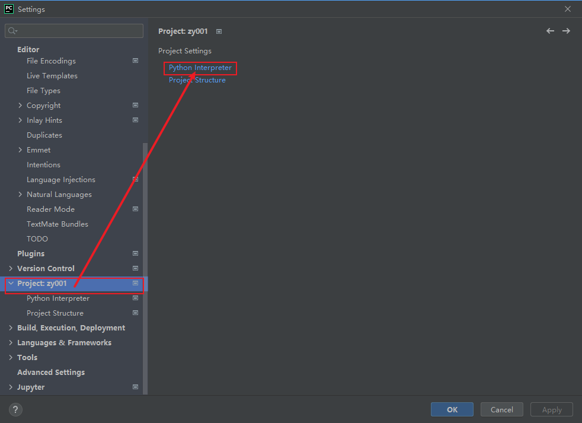Select File Encodings in the tree
582x423 pixels.
[x=51, y=61]
